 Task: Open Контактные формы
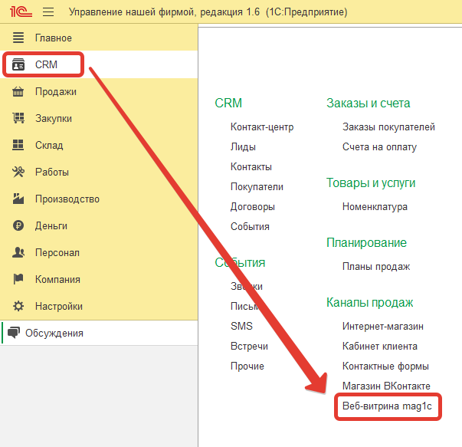tap(385, 366)
